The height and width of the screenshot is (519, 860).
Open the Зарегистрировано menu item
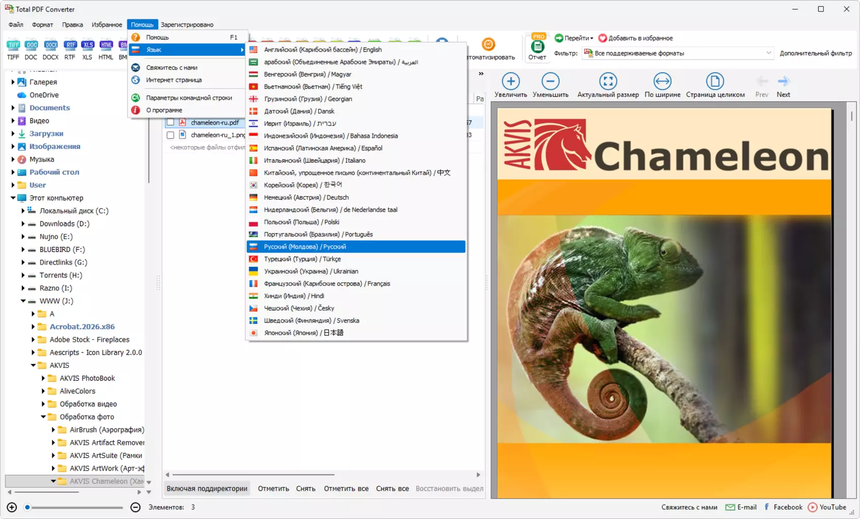(x=187, y=24)
